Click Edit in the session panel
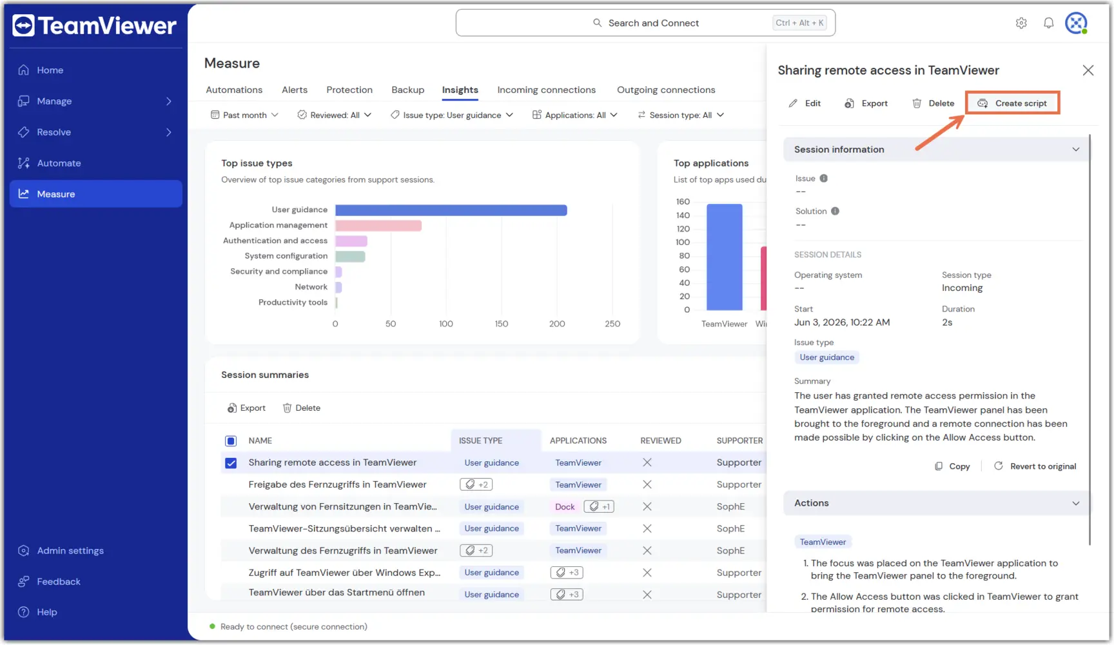Image resolution: width=1114 pixels, height=645 pixels. pyautogui.click(x=805, y=103)
